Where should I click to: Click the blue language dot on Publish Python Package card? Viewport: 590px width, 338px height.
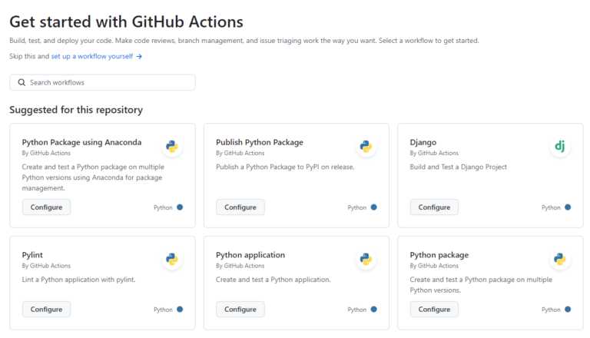[373, 207]
